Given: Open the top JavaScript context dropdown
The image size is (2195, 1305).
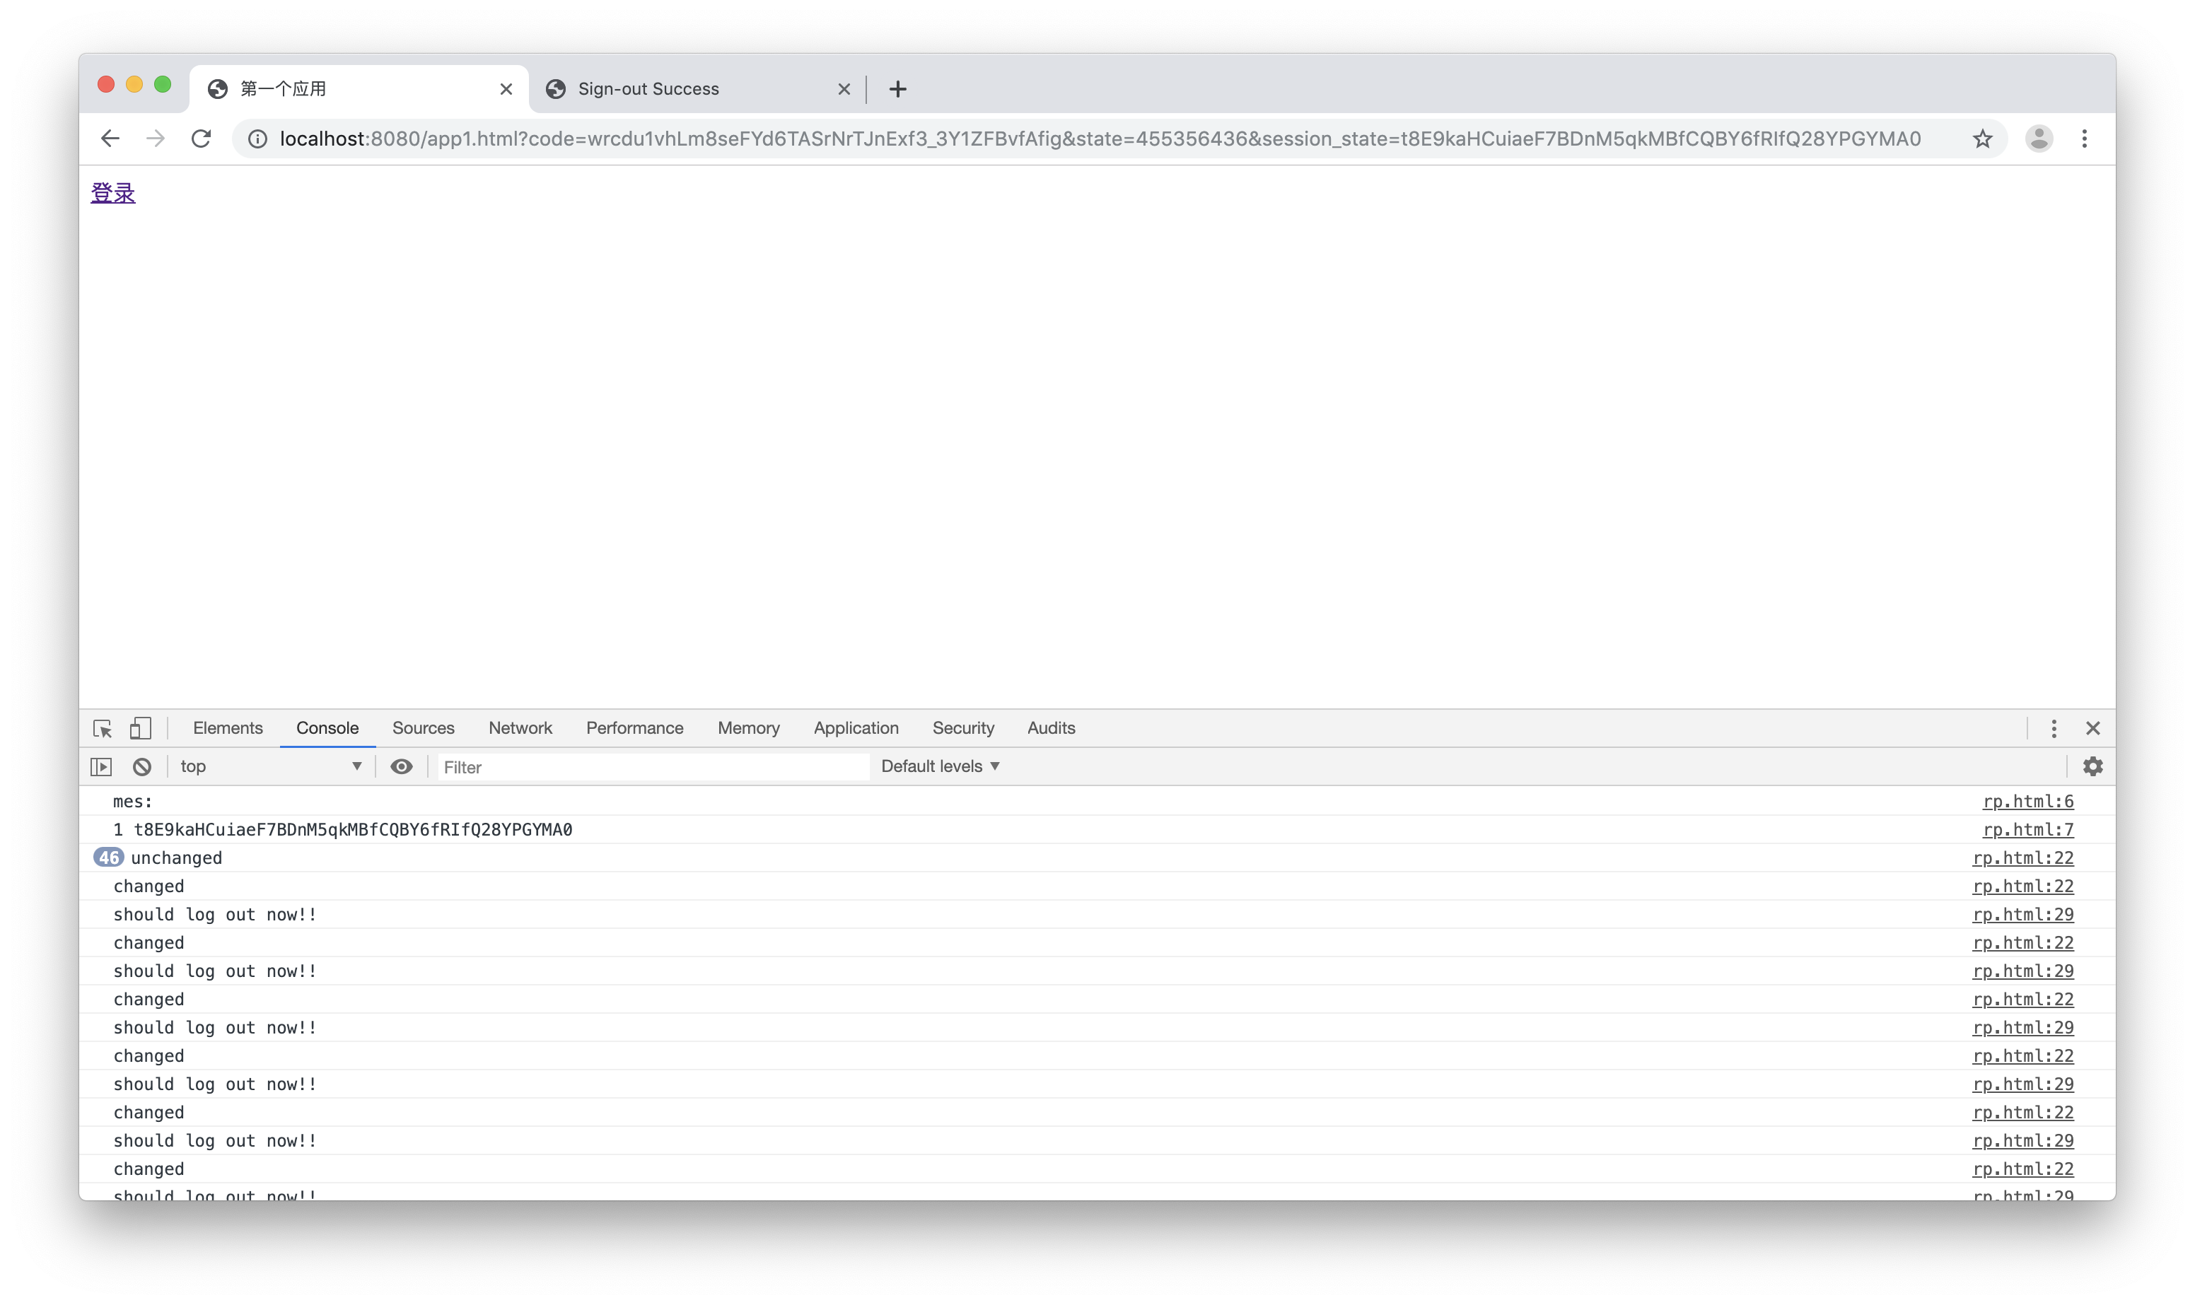Looking at the screenshot, I should coord(270,767).
